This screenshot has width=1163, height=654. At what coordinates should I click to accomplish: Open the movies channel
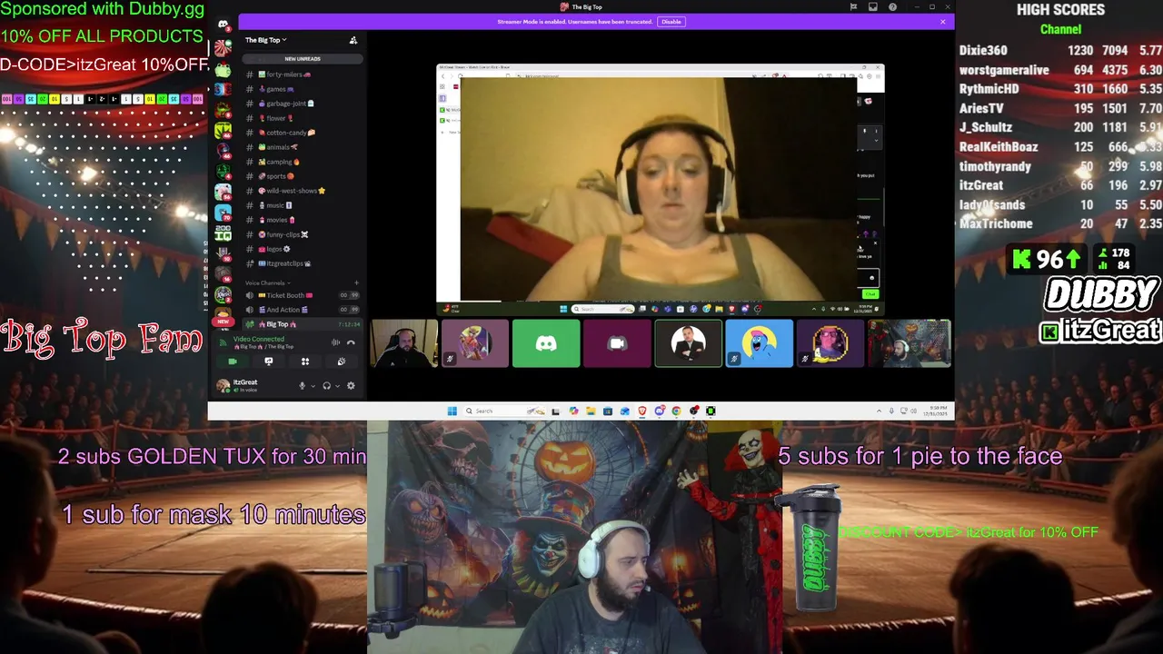pyautogui.click(x=303, y=220)
